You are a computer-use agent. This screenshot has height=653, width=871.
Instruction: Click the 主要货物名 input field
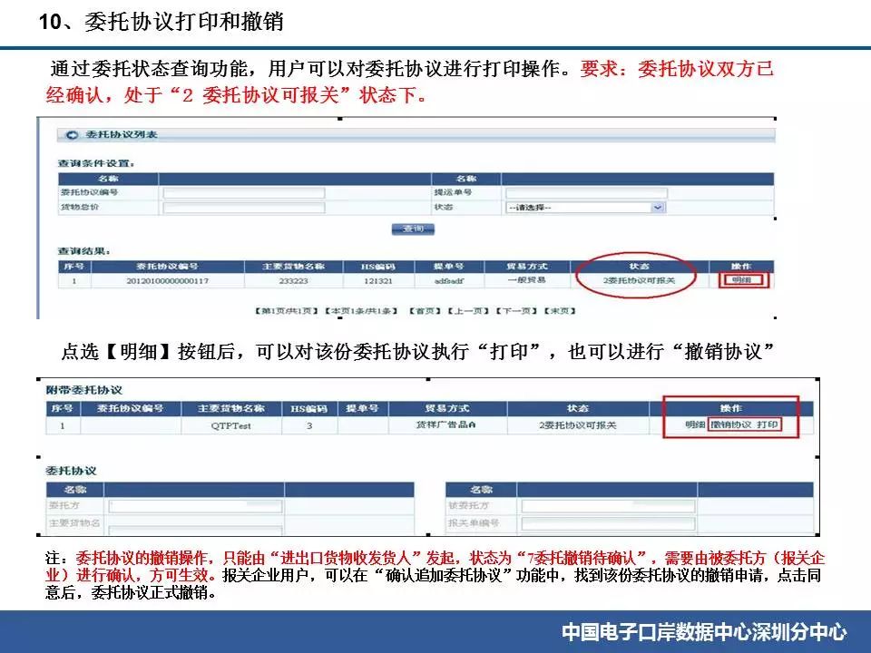(195, 525)
